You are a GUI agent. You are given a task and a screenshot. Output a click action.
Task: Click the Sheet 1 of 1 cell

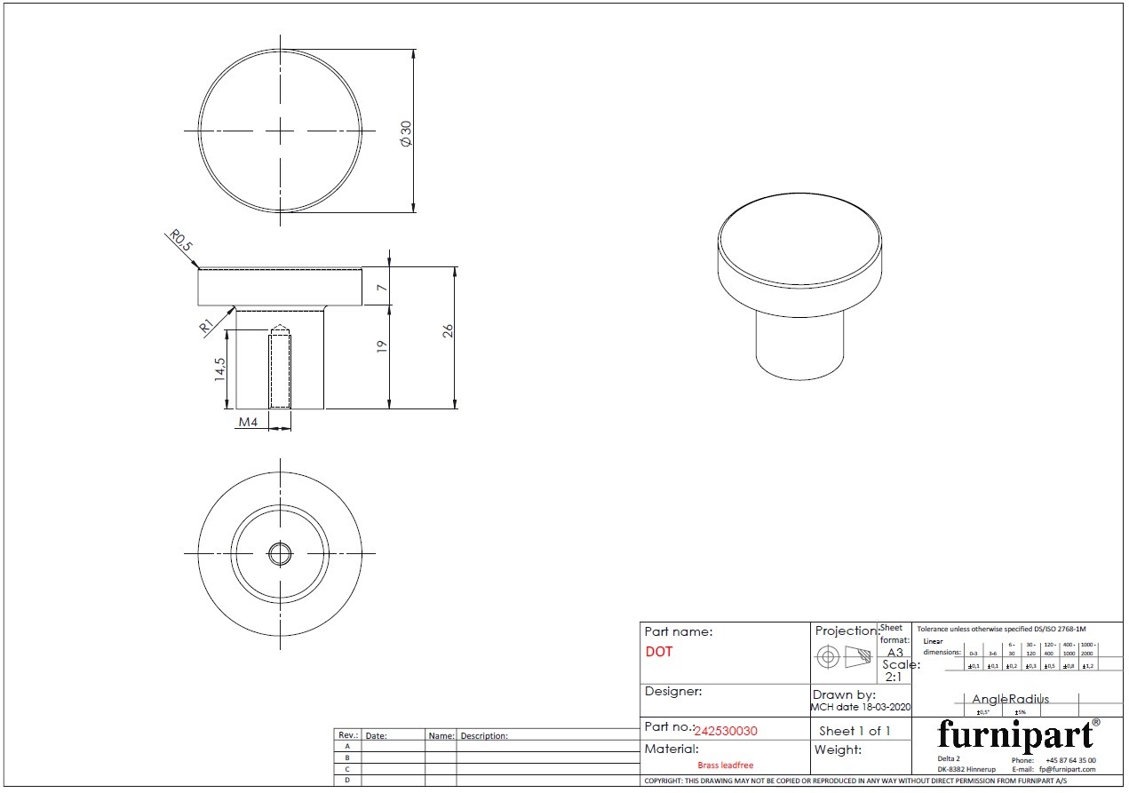point(854,731)
